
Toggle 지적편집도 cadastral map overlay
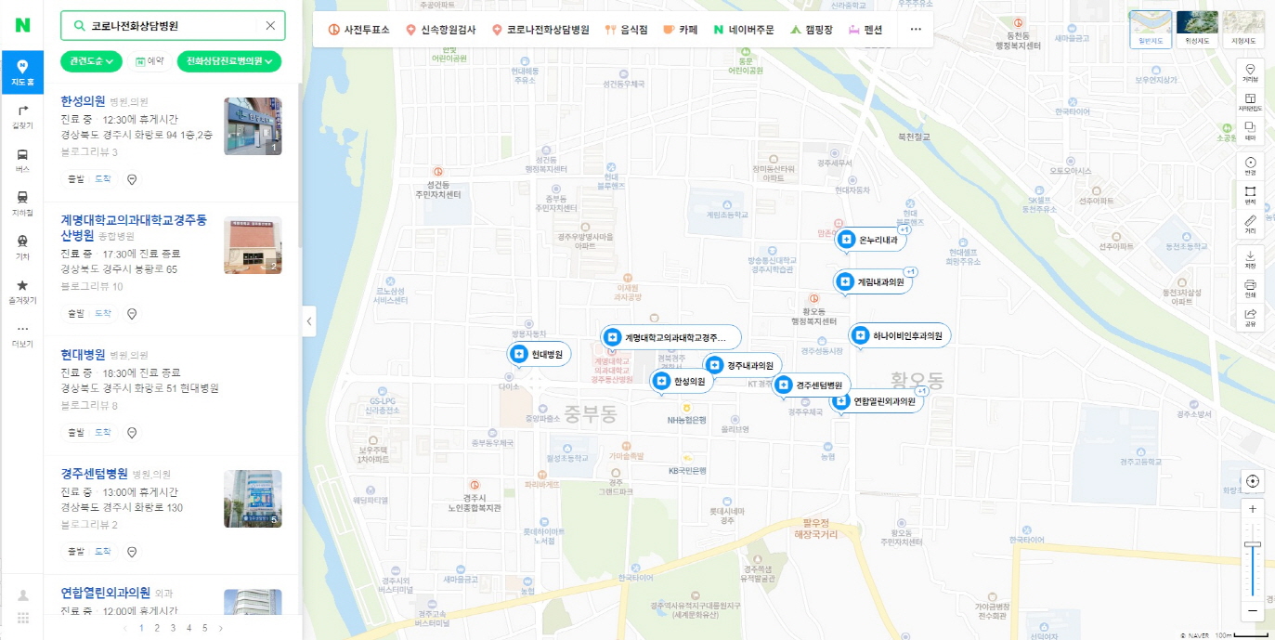pos(1250,102)
